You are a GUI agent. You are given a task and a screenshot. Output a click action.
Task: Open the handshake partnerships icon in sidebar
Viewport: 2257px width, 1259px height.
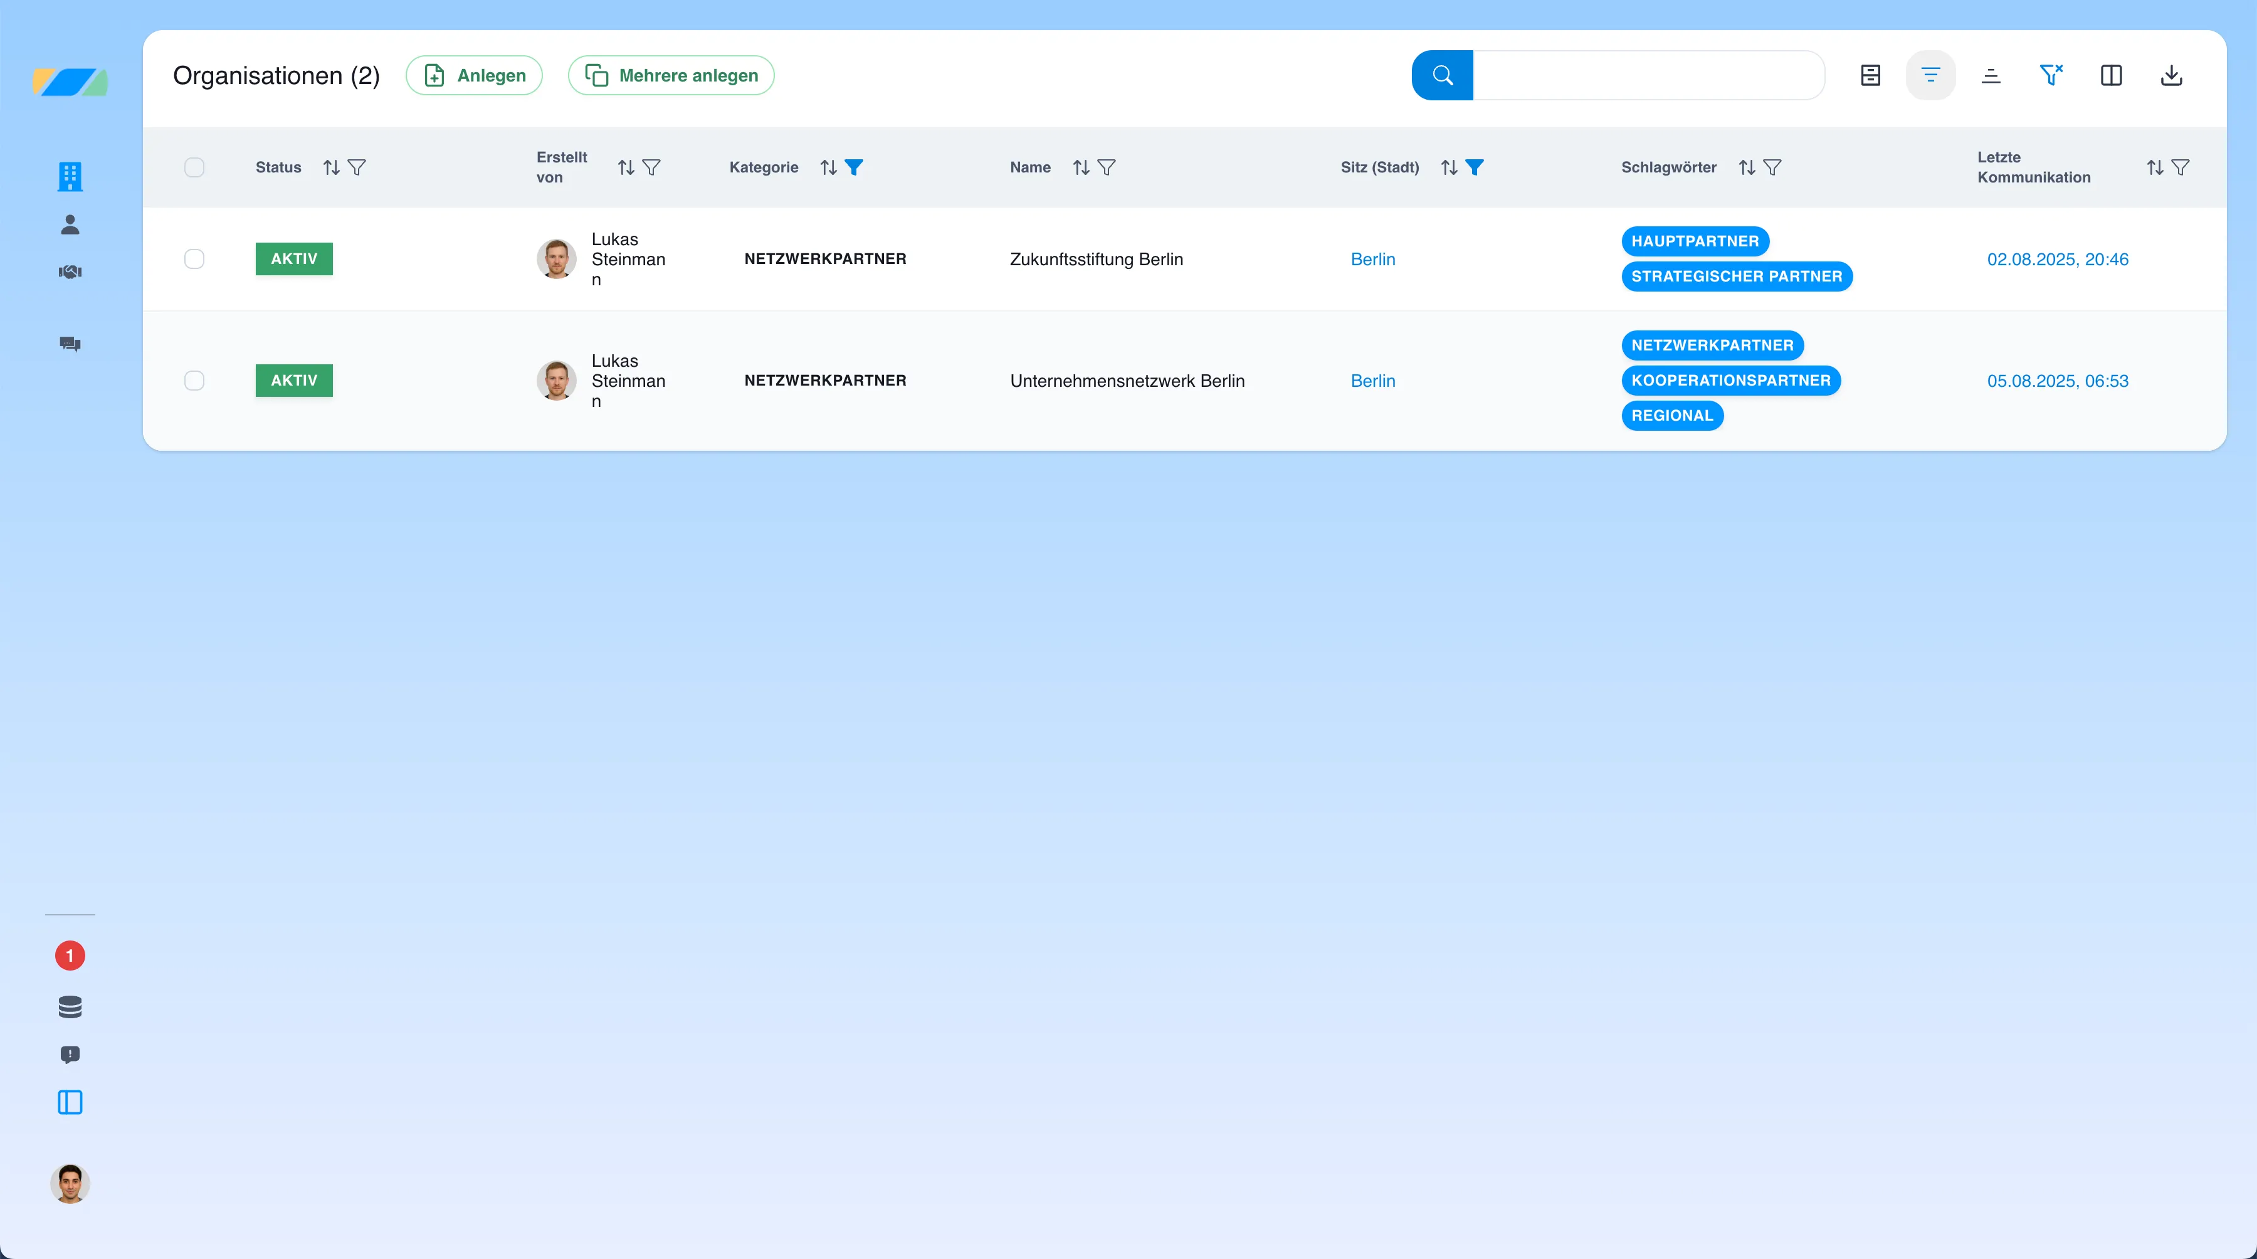pyautogui.click(x=70, y=271)
